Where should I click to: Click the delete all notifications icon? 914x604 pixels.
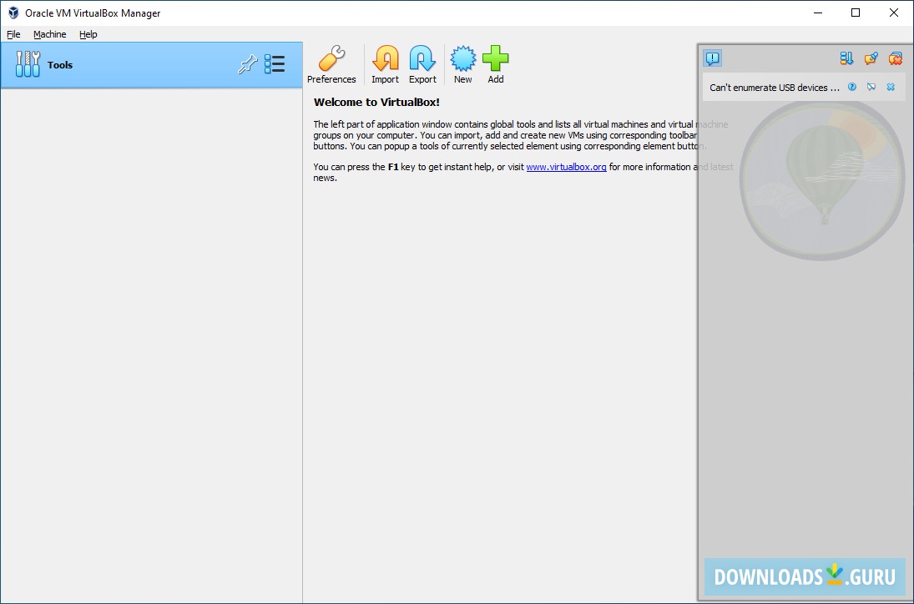(x=896, y=58)
